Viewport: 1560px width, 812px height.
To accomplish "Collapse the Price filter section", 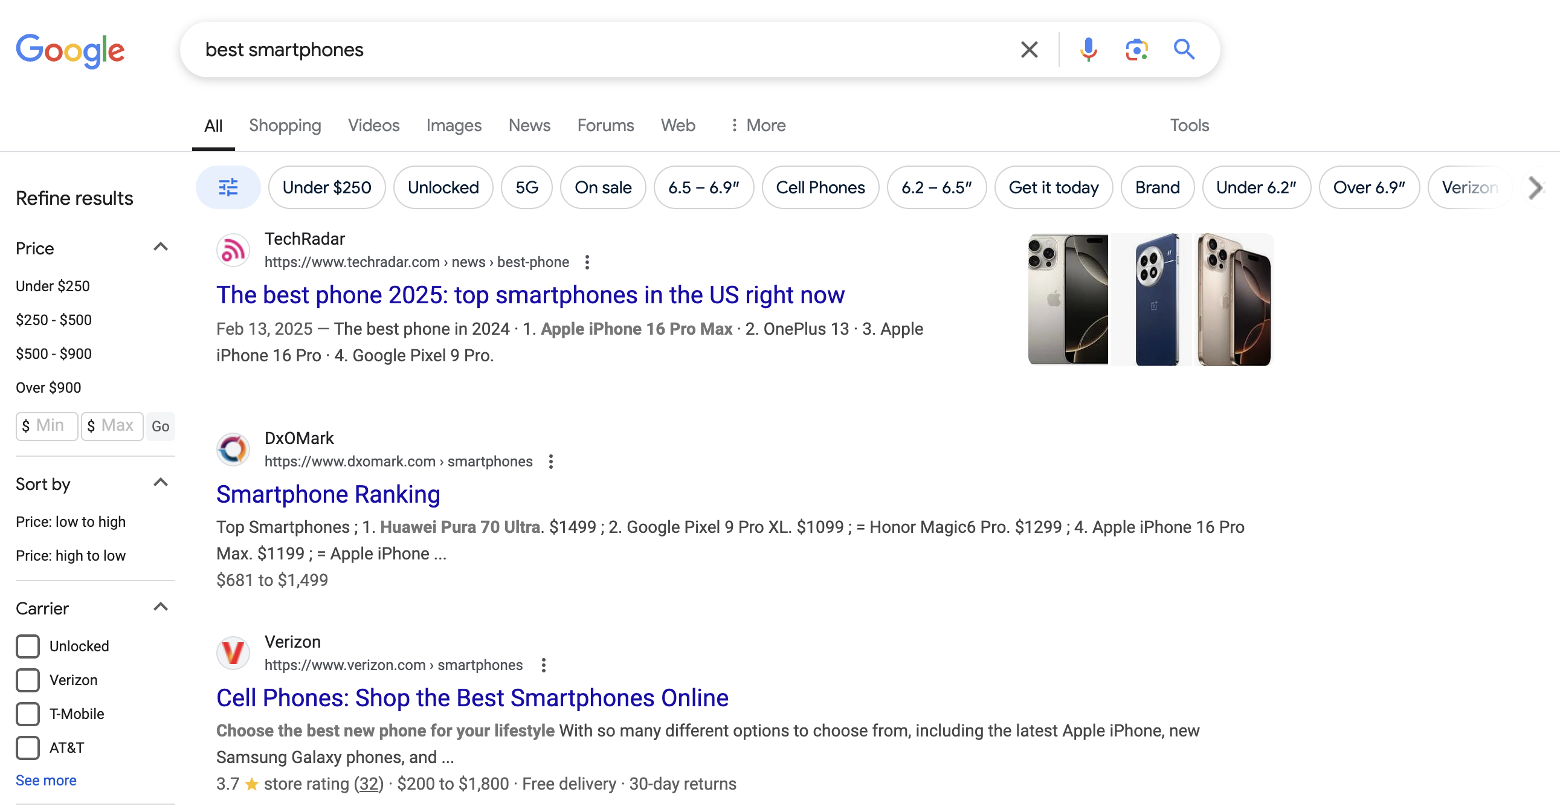I will [x=161, y=247].
